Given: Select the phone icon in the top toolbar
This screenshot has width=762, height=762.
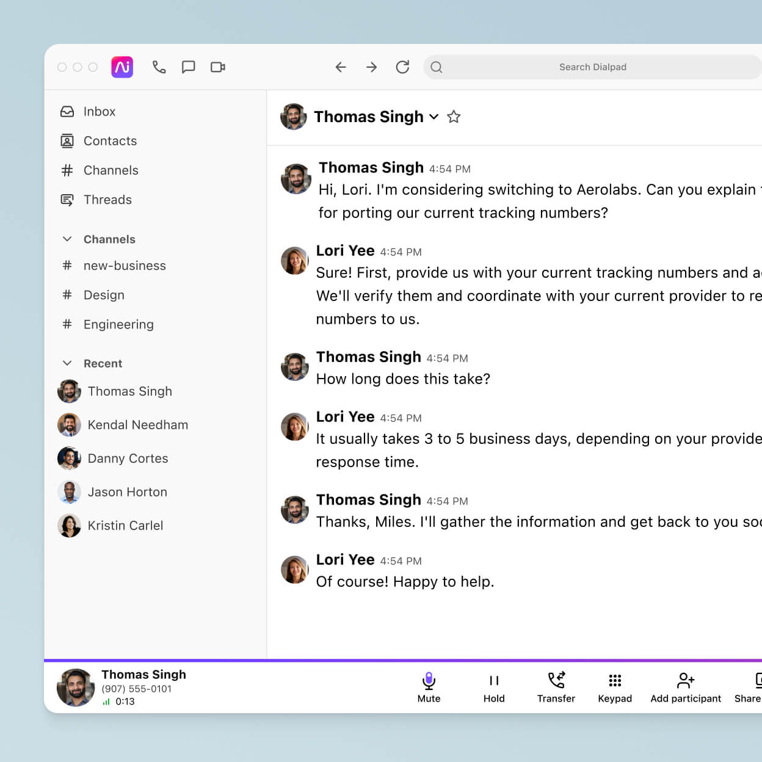Looking at the screenshot, I should coord(159,67).
